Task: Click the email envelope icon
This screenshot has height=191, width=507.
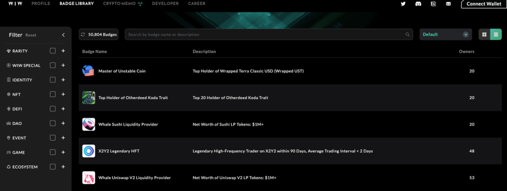Action: pos(448,4)
